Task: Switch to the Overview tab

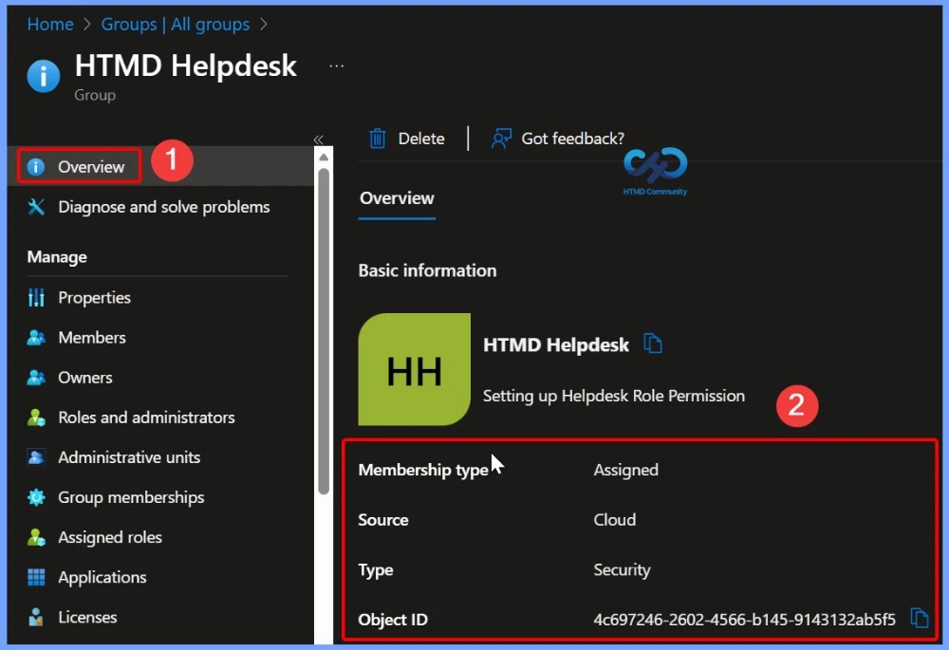Action: [x=397, y=198]
